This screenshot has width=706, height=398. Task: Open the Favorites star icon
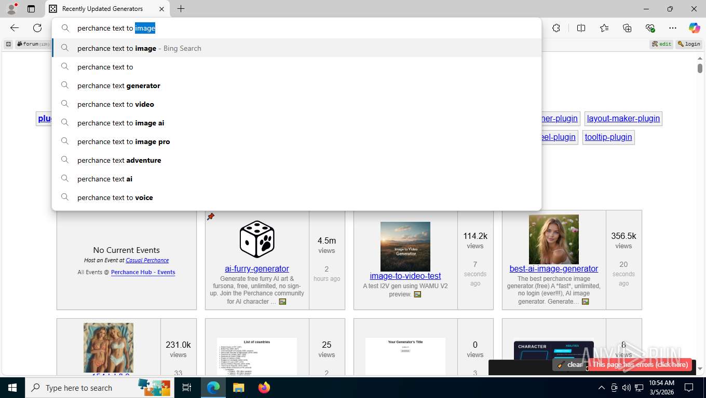click(x=604, y=28)
